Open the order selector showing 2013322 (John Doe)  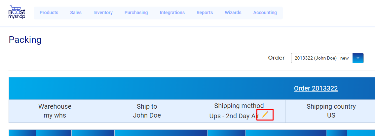coord(327,58)
